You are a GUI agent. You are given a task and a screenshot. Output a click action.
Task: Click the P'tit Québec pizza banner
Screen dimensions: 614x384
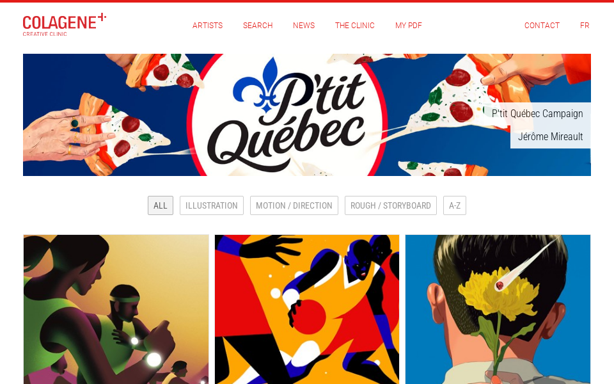click(x=306, y=115)
